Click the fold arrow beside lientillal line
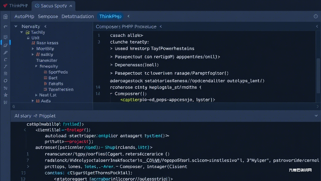Viewport: 321px width, 181px height. pos(25,130)
